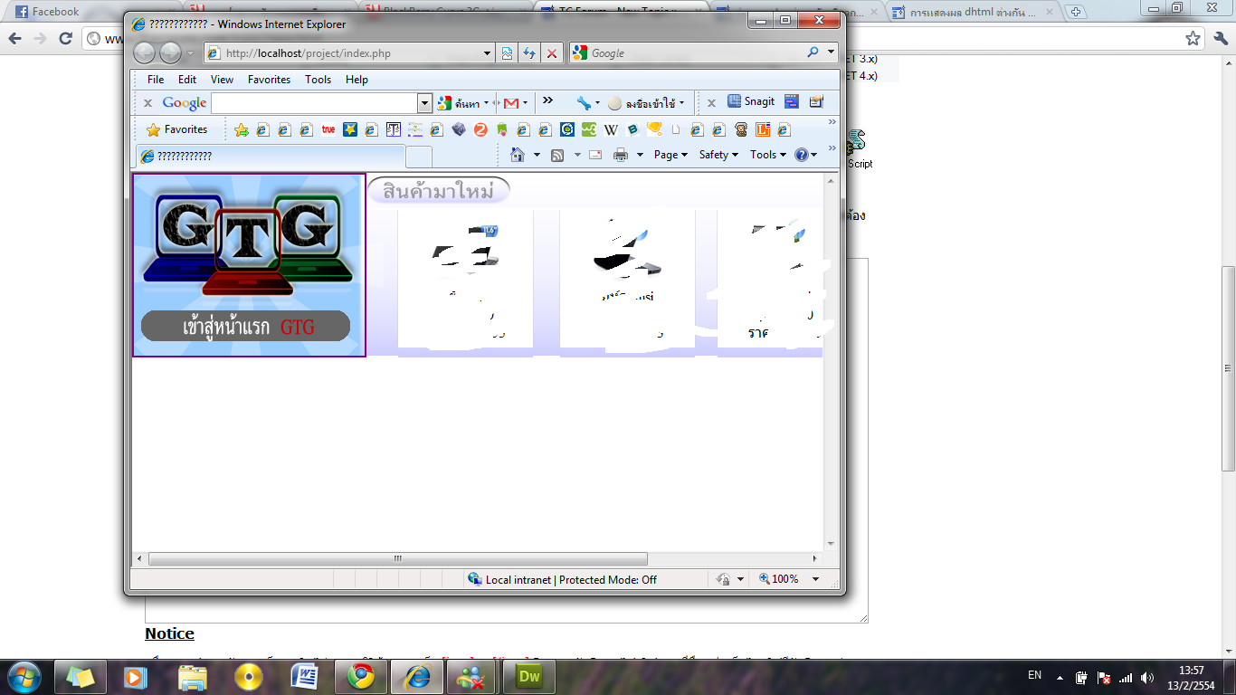
Task: Expand the Print button dropdown arrow
Action: click(x=640, y=155)
